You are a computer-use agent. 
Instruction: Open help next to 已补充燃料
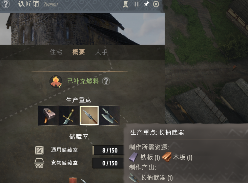coord(106,81)
